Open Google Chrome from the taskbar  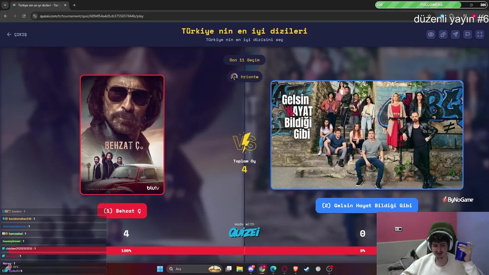(262, 269)
